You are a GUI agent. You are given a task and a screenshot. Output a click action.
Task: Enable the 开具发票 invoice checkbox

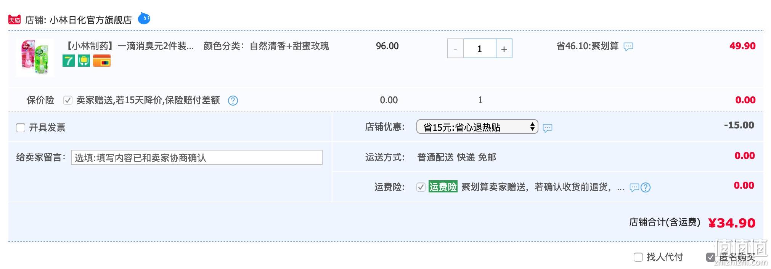click(21, 128)
